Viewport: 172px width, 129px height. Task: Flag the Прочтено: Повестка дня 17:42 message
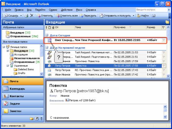click(x=164, y=75)
